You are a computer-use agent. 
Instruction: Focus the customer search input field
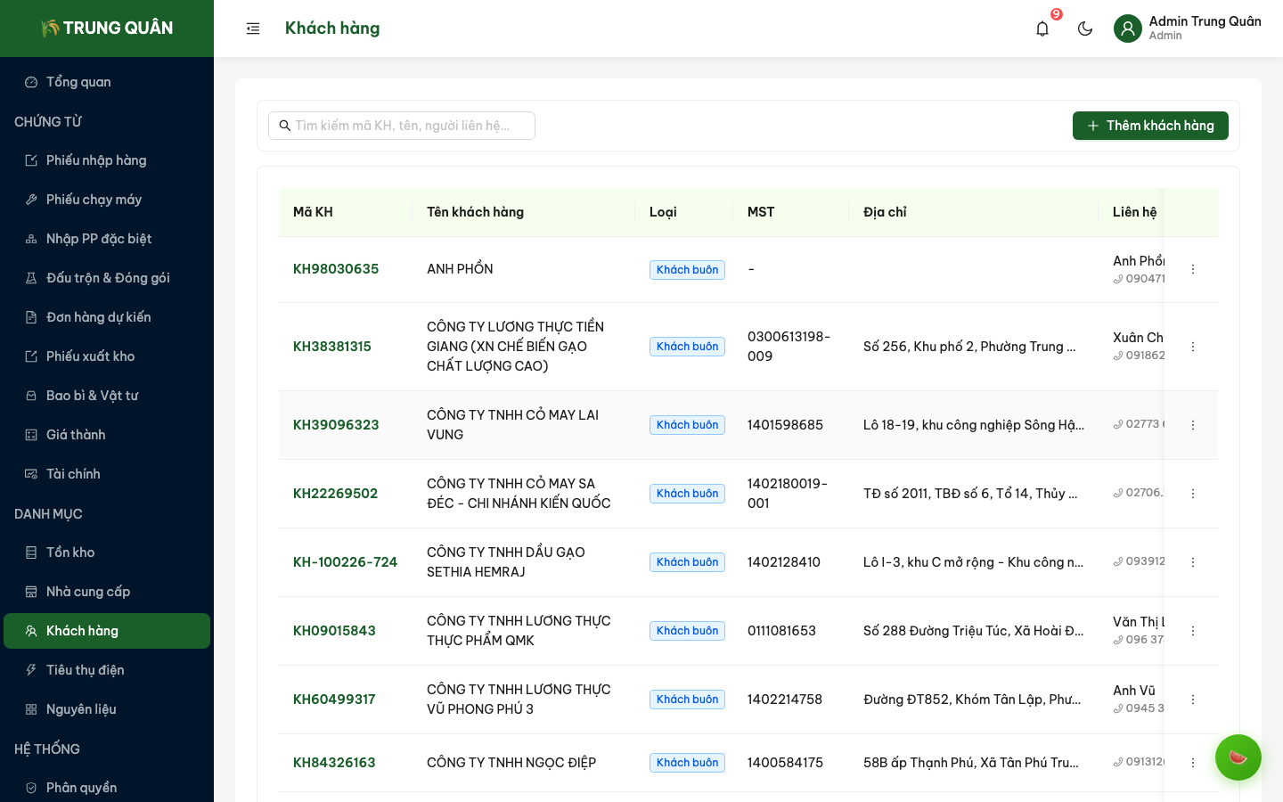(x=410, y=126)
